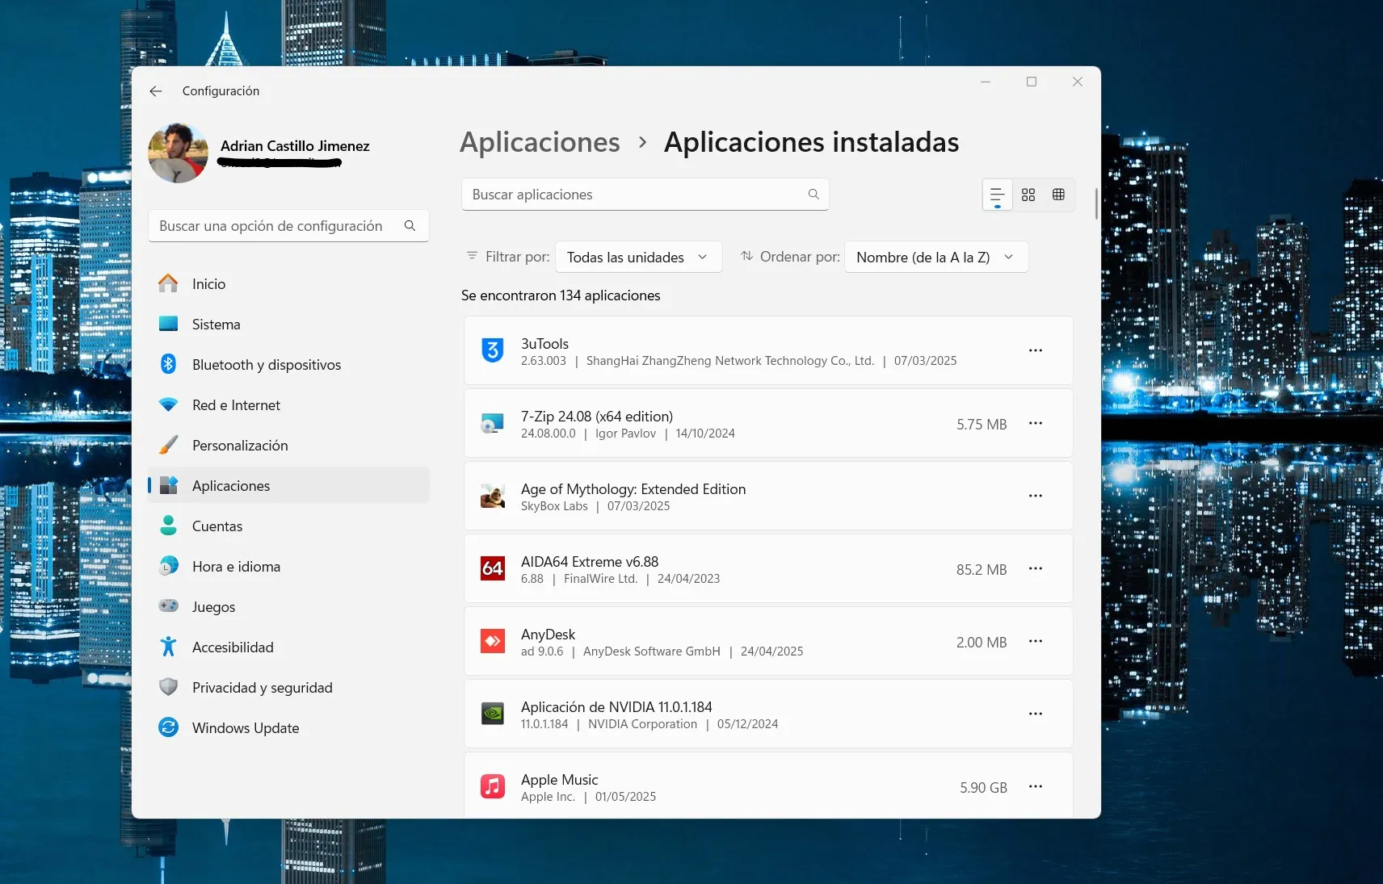Open the Nombre (de la A la Z) sort dropdown
This screenshot has height=884, width=1383.
936,258
